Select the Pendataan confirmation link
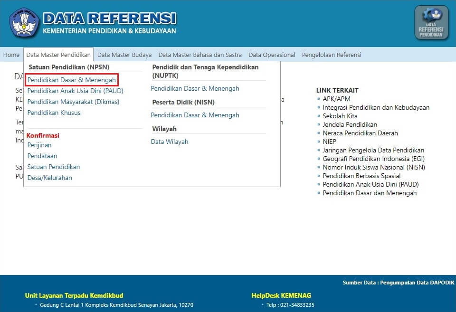The width and height of the screenshot is (456, 312). 41,156
